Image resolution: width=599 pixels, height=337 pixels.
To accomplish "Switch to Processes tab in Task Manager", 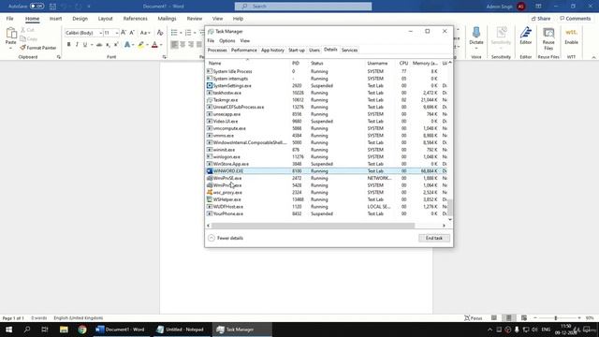I will pos(217,50).
